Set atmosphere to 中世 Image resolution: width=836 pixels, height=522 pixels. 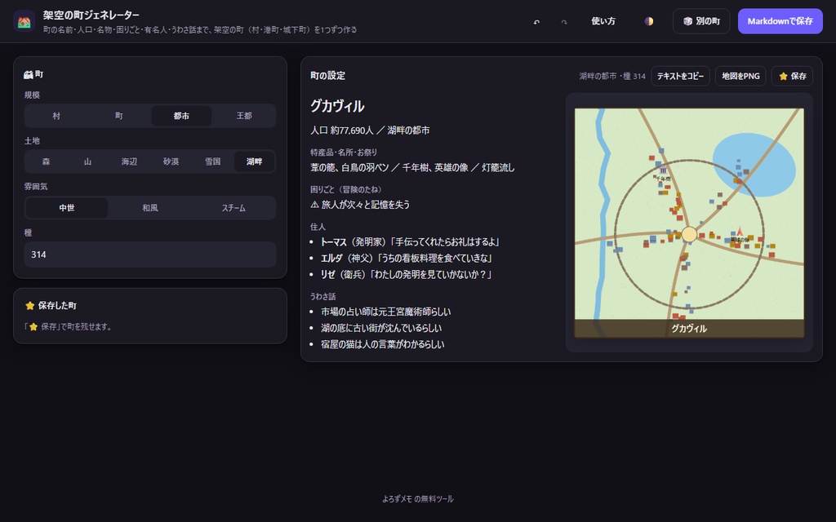[67, 208]
